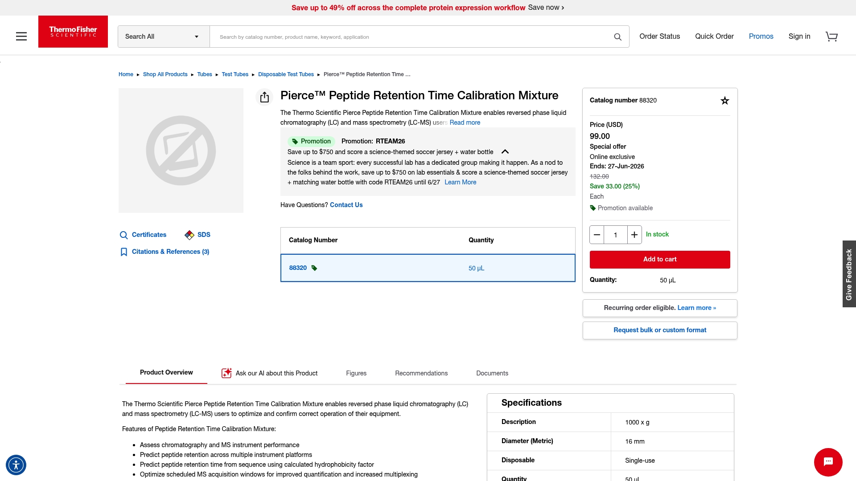Go to Test Tubes breadcrumb
Screen dimensions: 856x481
tap(235, 74)
